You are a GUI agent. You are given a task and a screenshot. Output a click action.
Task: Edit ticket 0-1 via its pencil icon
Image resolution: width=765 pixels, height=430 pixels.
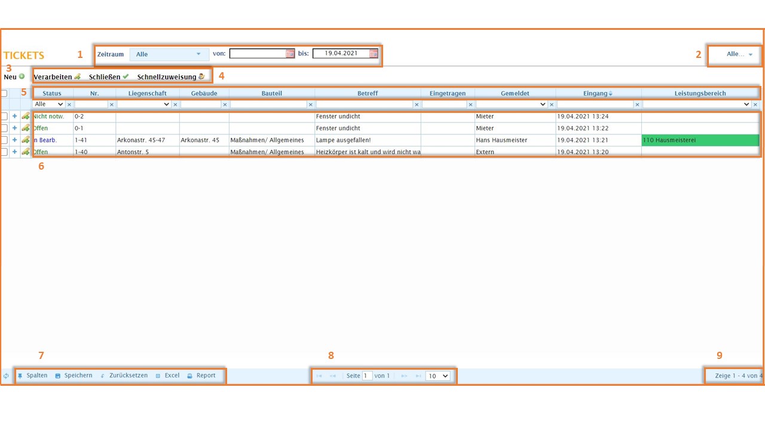pyautogui.click(x=26, y=128)
